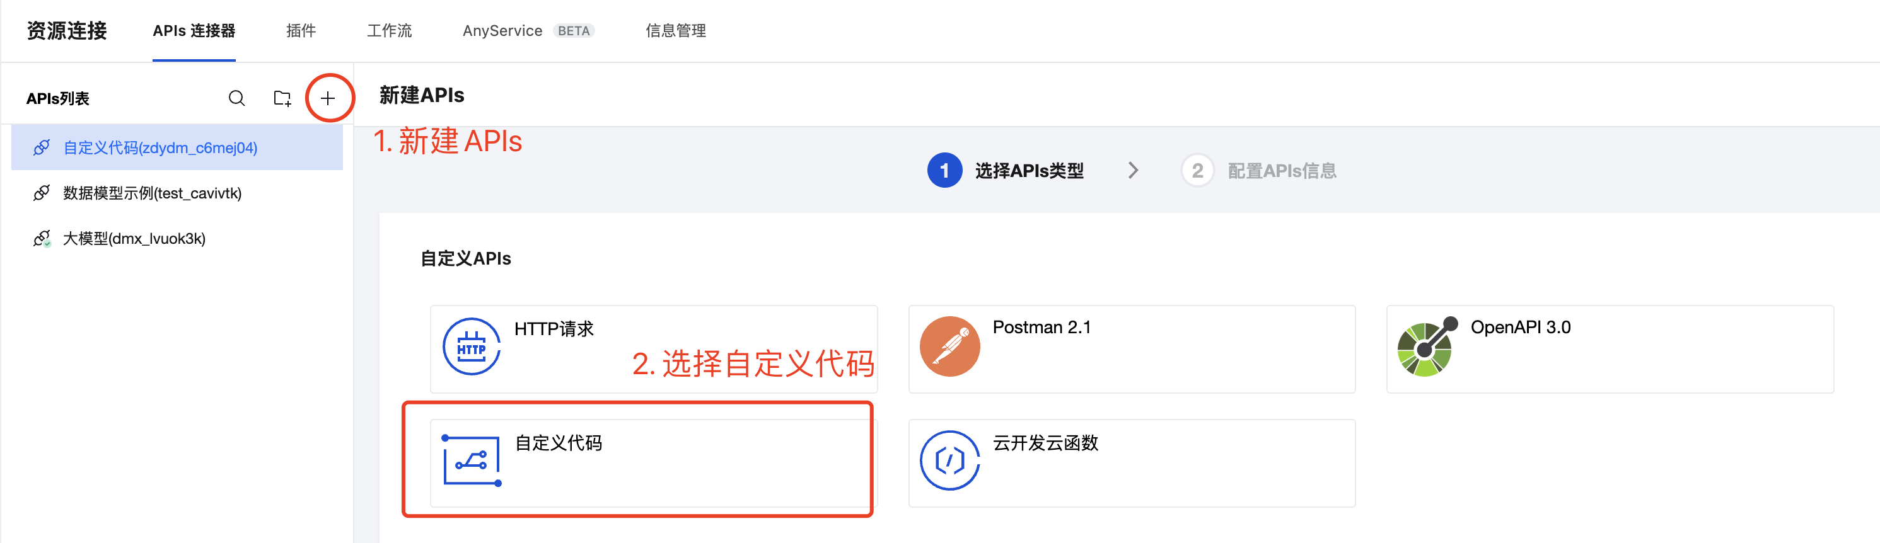Viewport: 1880px width, 543px height.
Task: Select the HTTP请求 icon
Action: click(472, 346)
